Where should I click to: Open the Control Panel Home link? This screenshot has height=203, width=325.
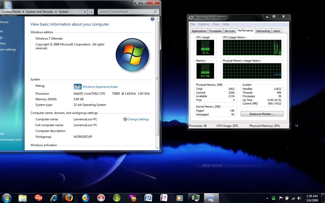[4, 22]
